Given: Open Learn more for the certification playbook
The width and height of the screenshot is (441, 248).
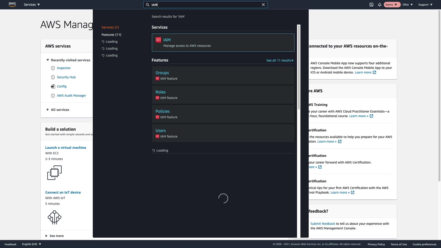Looking at the screenshot, I should point(342,193).
